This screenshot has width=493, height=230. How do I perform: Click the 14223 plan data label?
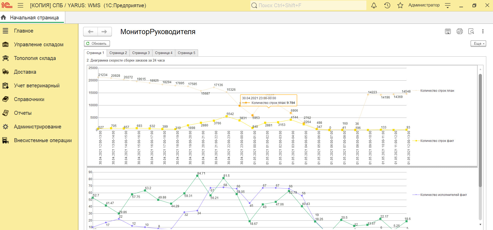(x=372, y=92)
